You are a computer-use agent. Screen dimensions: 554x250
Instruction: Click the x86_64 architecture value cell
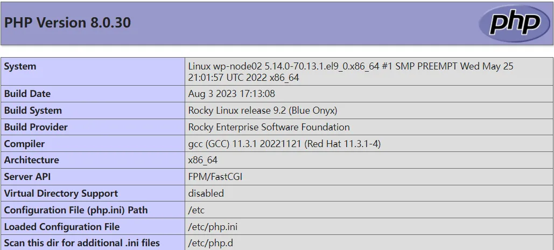pos(203,160)
